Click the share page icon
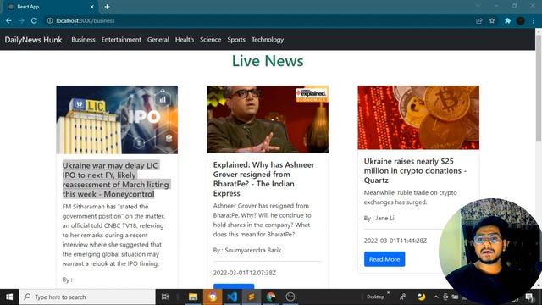The width and height of the screenshot is (542, 305). click(479, 20)
